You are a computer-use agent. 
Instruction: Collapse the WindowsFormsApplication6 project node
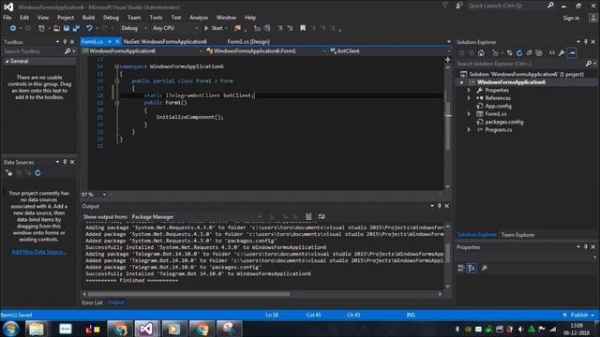461,82
